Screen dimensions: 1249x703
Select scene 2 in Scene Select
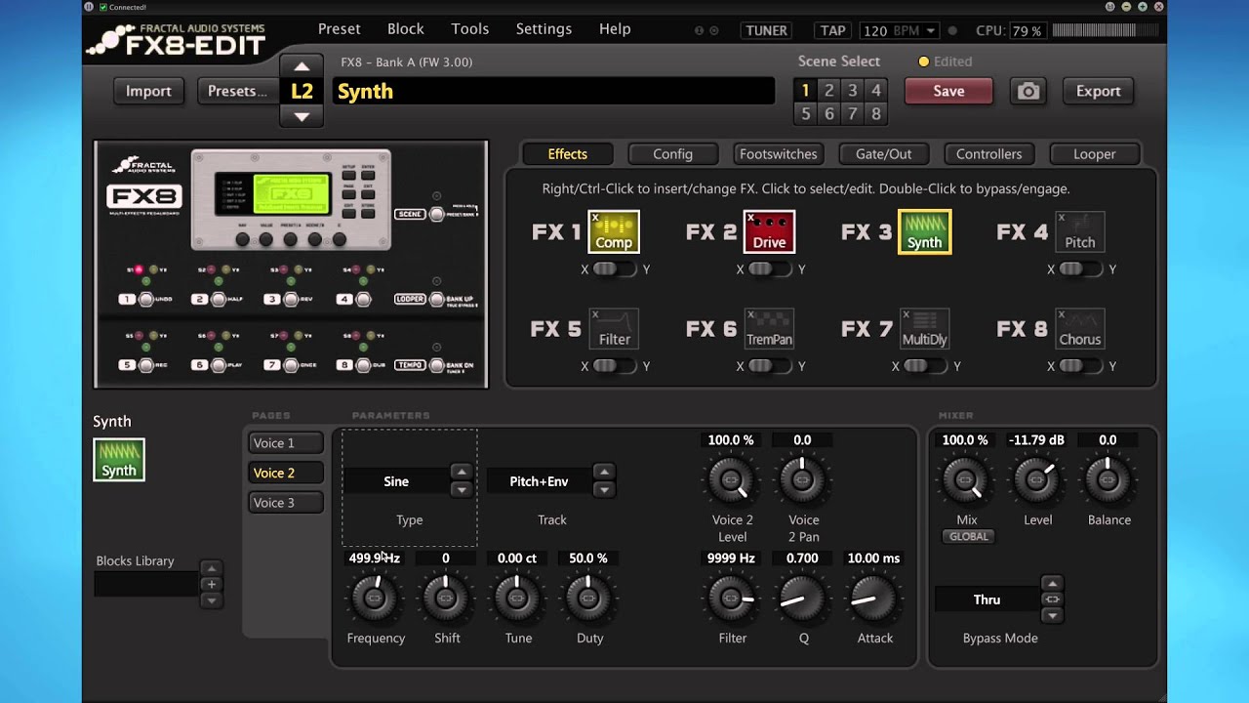pyautogui.click(x=828, y=90)
